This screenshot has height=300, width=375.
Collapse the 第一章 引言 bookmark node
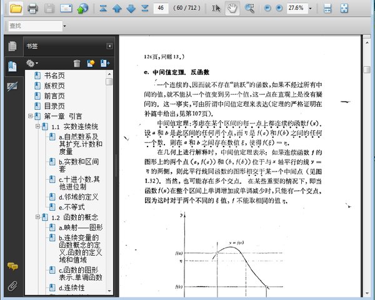tap(30, 117)
